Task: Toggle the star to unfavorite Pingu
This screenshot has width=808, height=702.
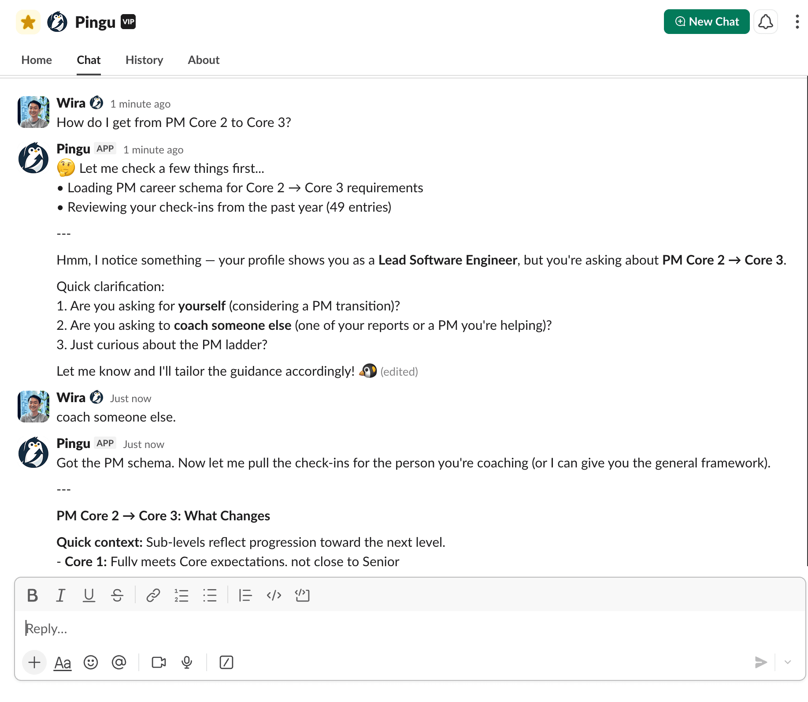Action: (x=28, y=21)
